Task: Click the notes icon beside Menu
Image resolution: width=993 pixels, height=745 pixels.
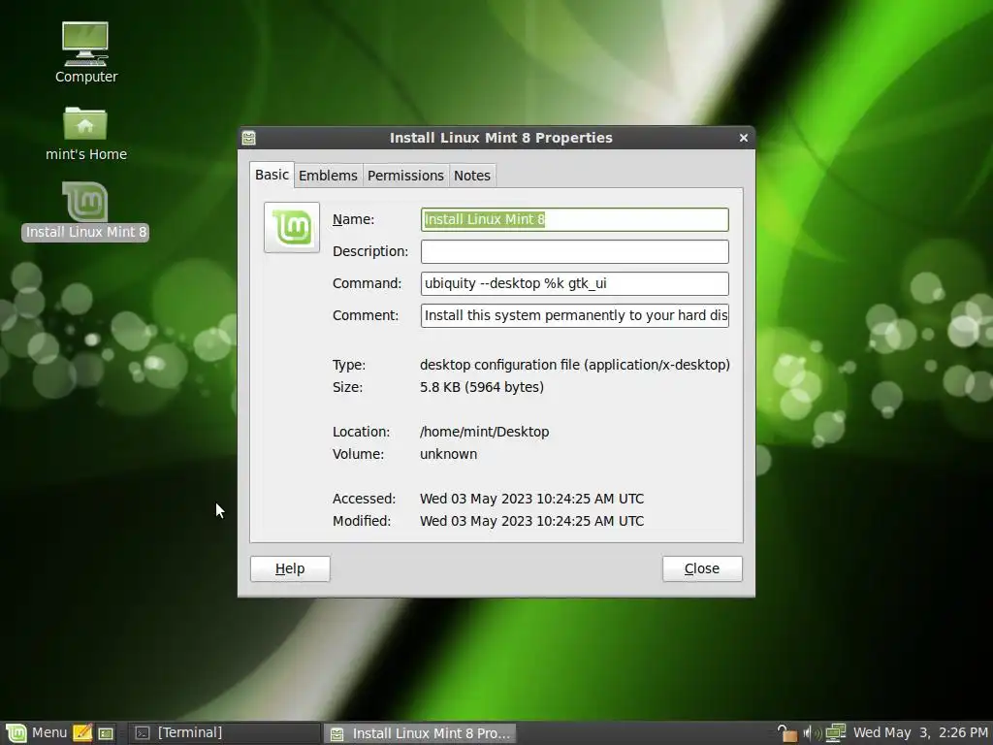Action: [82, 733]
